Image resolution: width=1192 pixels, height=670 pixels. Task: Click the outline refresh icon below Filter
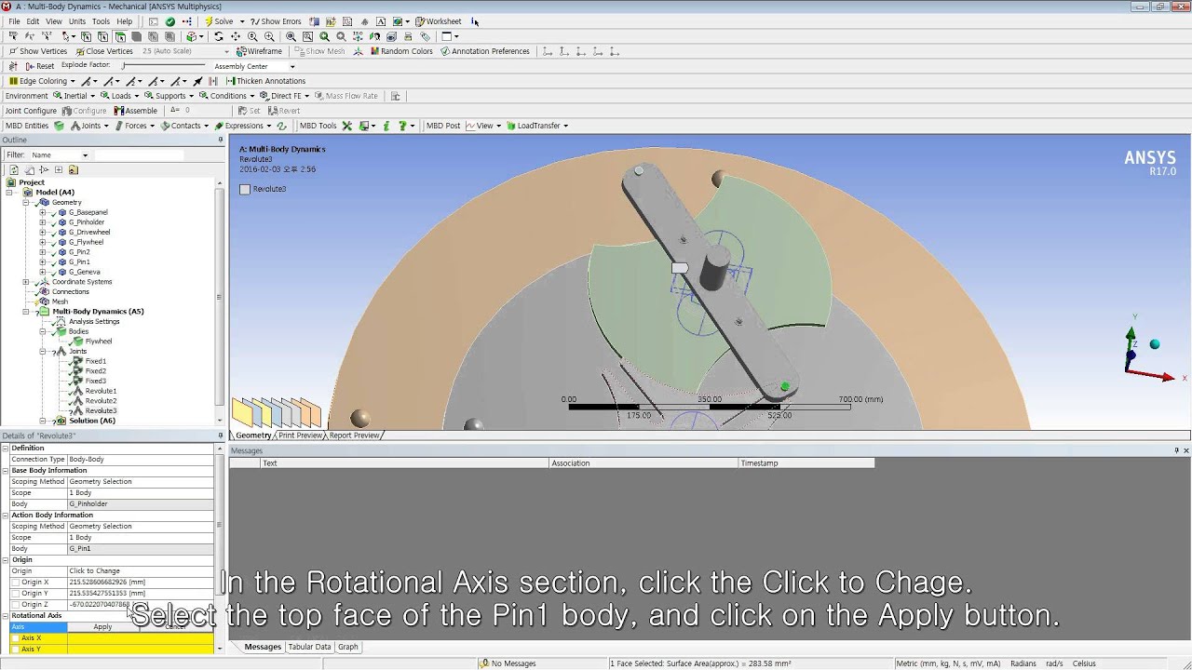point(14,170)
